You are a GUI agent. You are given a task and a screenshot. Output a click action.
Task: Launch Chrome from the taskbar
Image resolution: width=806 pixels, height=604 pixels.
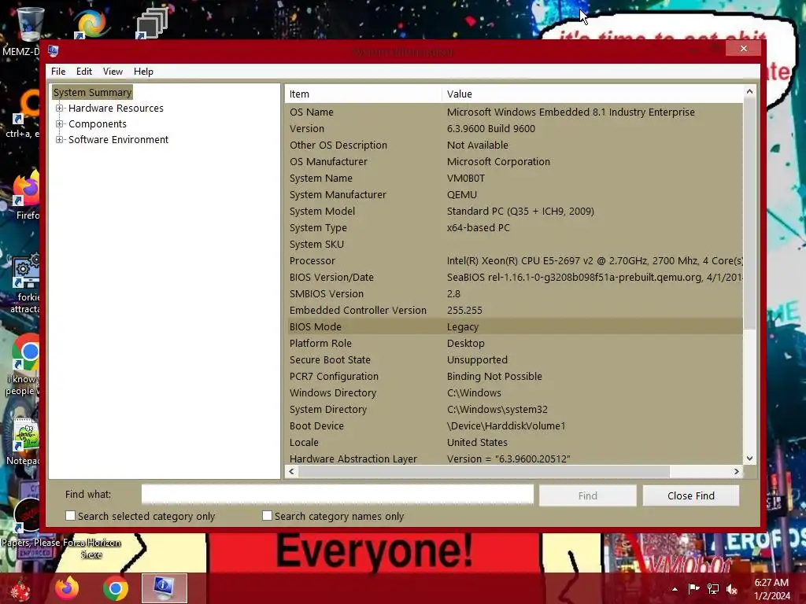click(x=116, y=588)
